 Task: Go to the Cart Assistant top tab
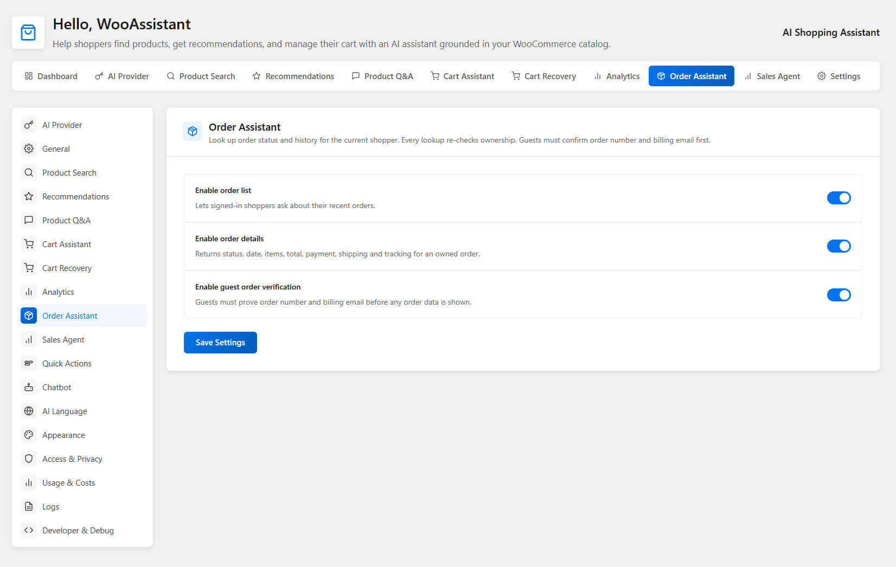(463, 76)
